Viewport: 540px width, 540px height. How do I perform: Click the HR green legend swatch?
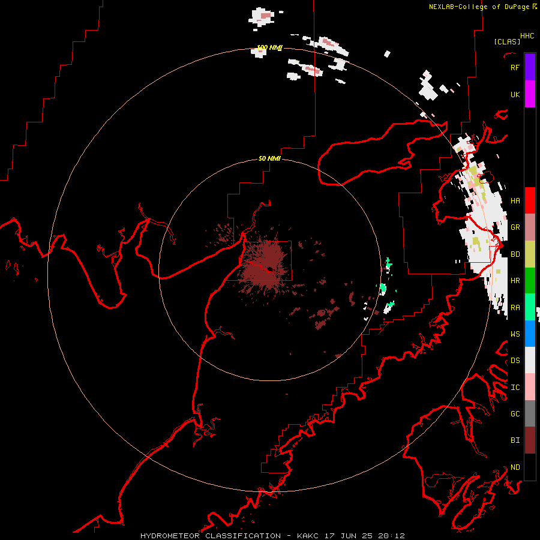[x=530, y=281]
